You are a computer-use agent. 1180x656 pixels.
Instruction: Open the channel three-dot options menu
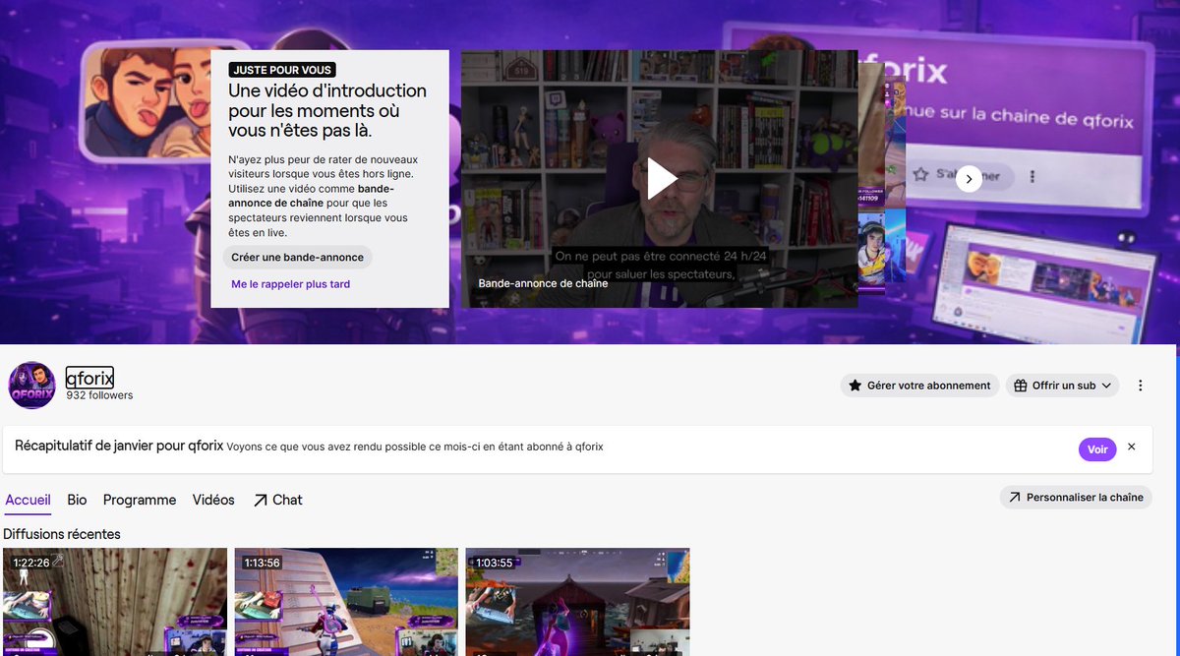coord(1141,386)
